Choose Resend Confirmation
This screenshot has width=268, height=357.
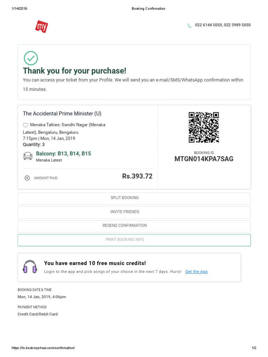point(134,226)
